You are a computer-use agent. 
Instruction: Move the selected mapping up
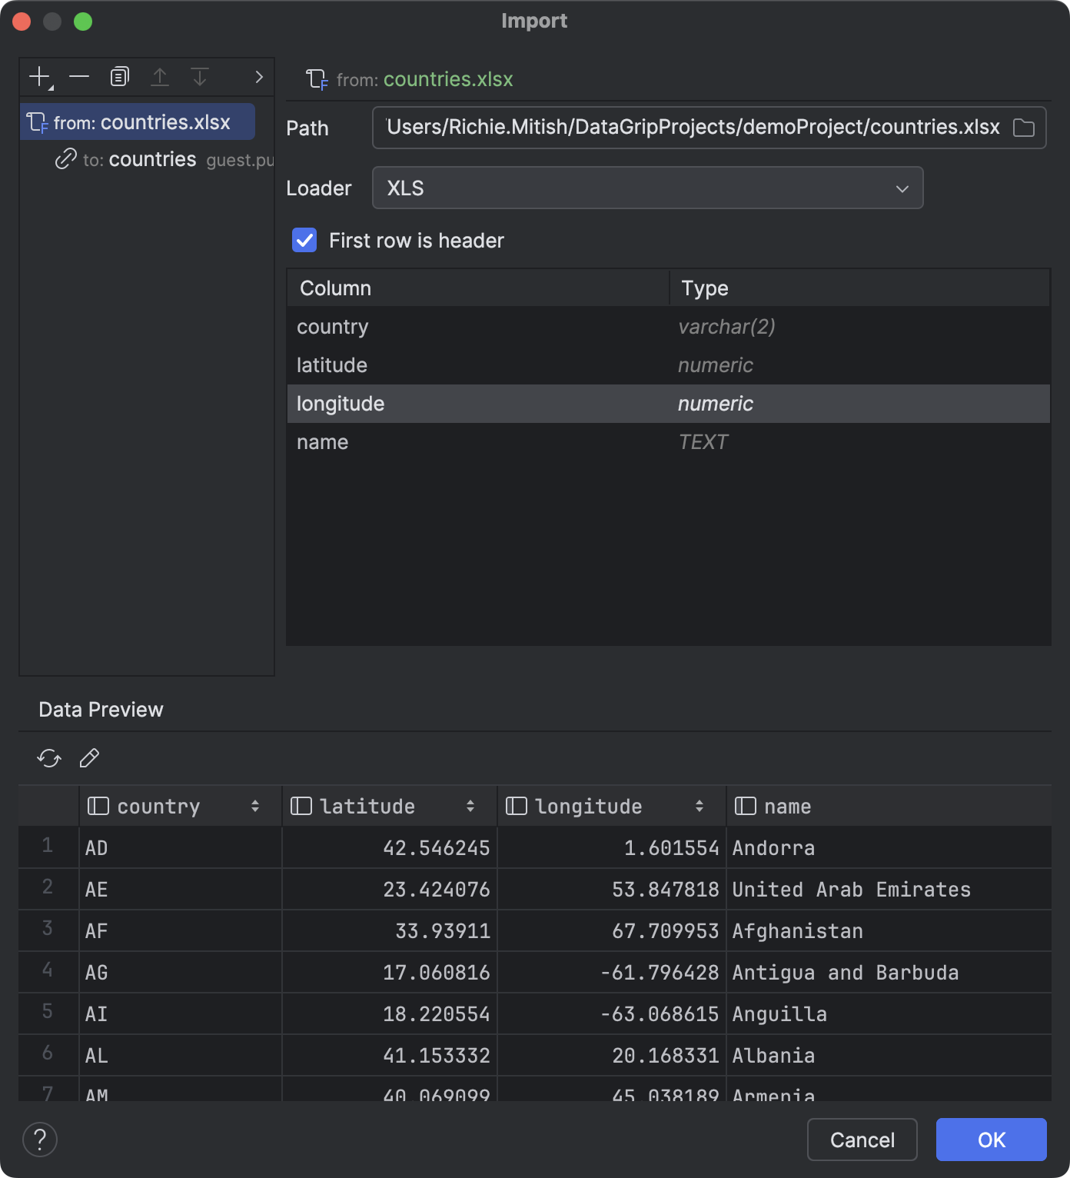coord(160,76)
